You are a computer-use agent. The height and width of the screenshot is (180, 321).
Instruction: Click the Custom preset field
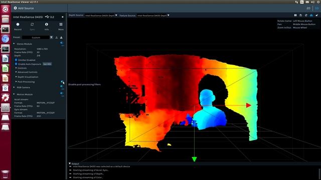click(x=36, y=37)
